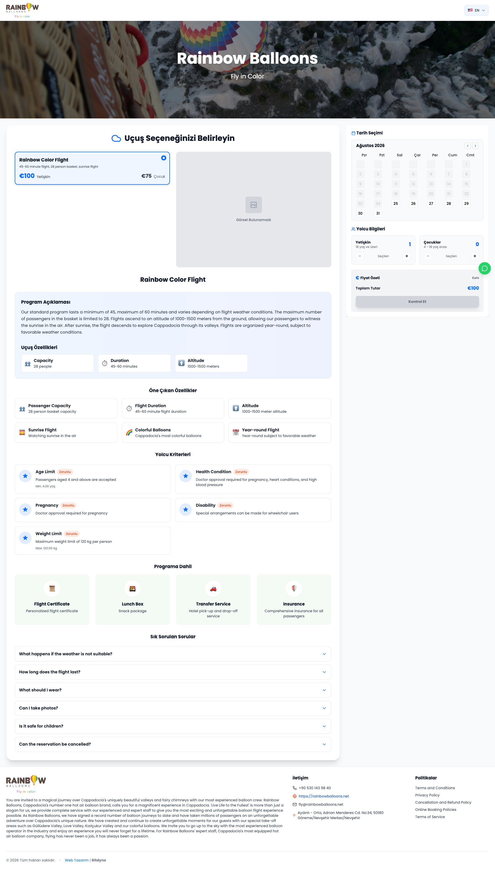Screen dimensions: 495x871
Task: Click the phone number +90 530 143 98 40
Action: pyautogui.click(x=315, y=788)
